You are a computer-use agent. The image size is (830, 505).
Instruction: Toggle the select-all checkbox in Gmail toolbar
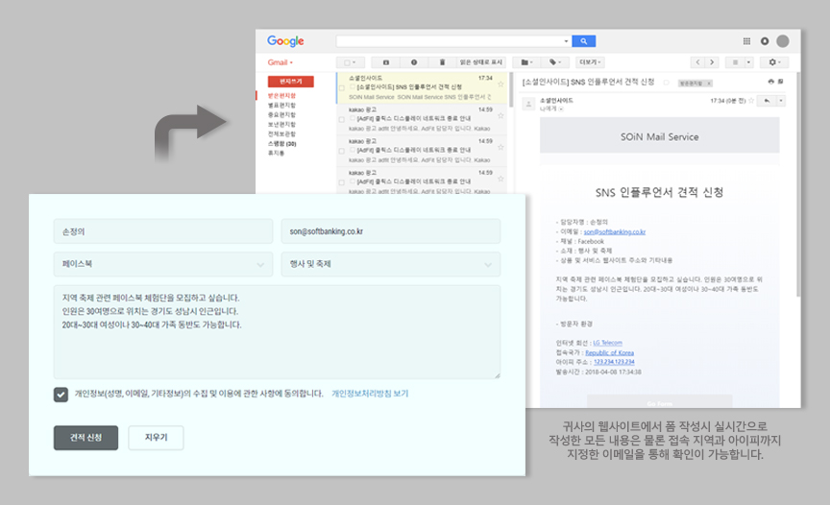(x=347, y=62)
